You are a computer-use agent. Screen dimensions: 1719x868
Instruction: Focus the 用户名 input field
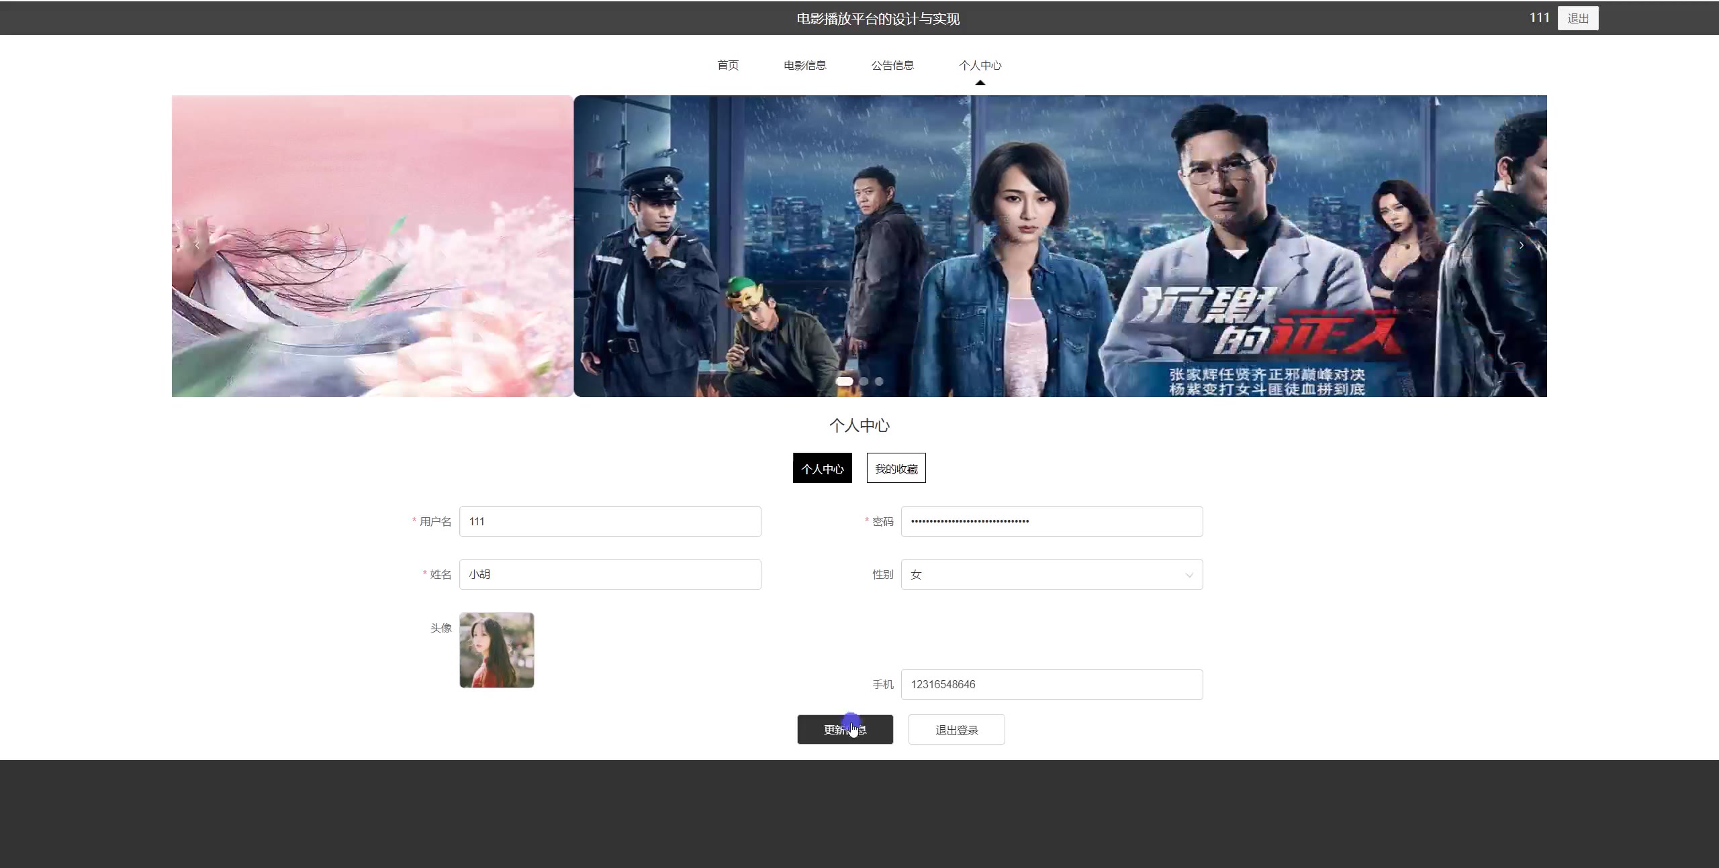tap(610, 521)
